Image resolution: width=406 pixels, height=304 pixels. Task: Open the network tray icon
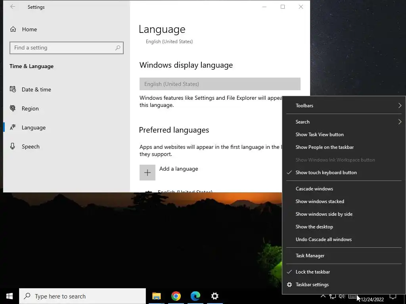click(333, 296)
